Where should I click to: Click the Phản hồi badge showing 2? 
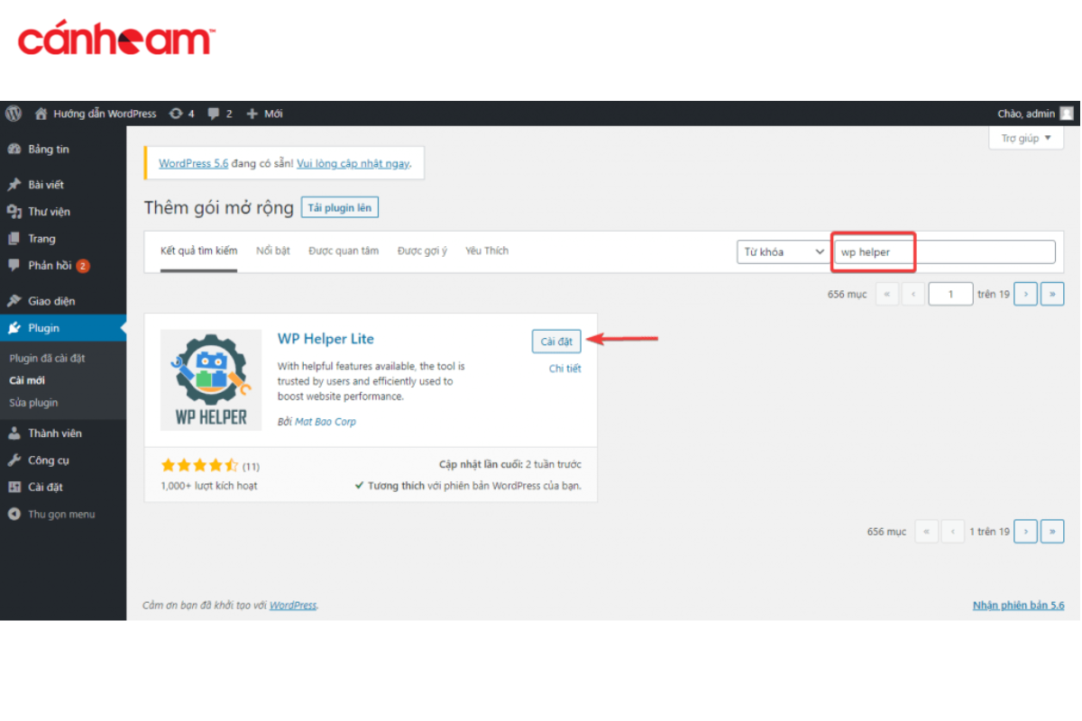pyautogui.click(x=83, y=266)
